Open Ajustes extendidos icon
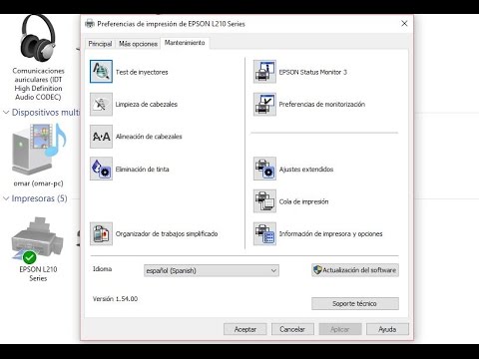Viewport: 479px width, 359px height. point(264,169)
